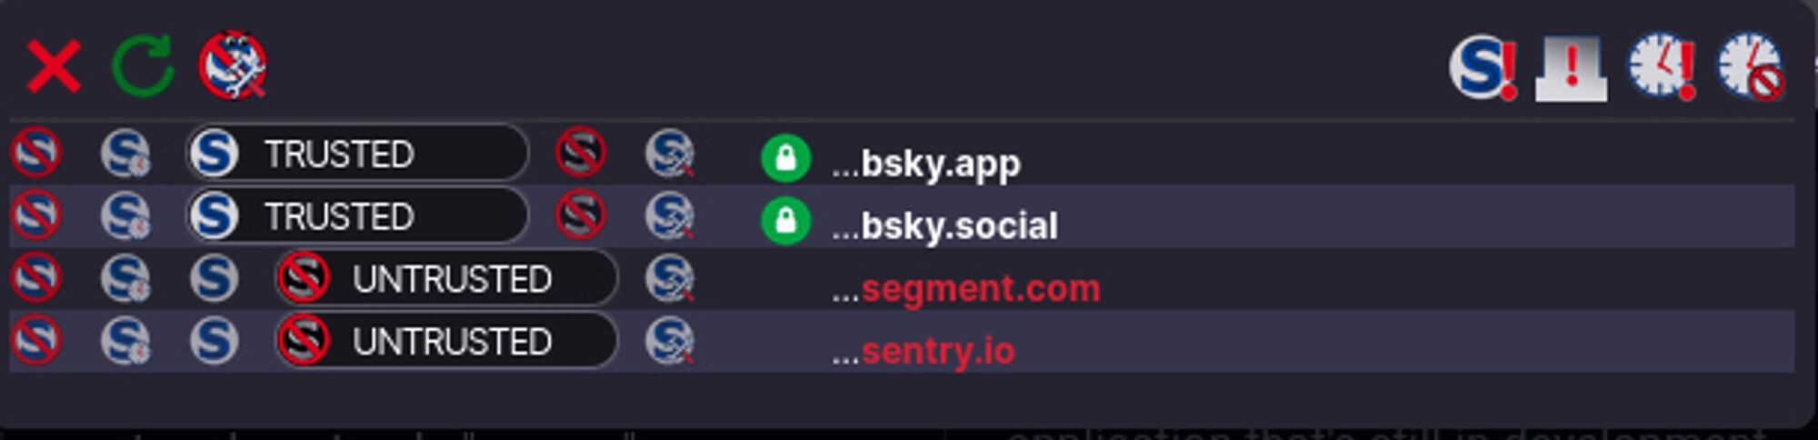Screen dimensions: 1818x440
Task: Set bsky.app to Default preset
Action: (x=36, y=153)
